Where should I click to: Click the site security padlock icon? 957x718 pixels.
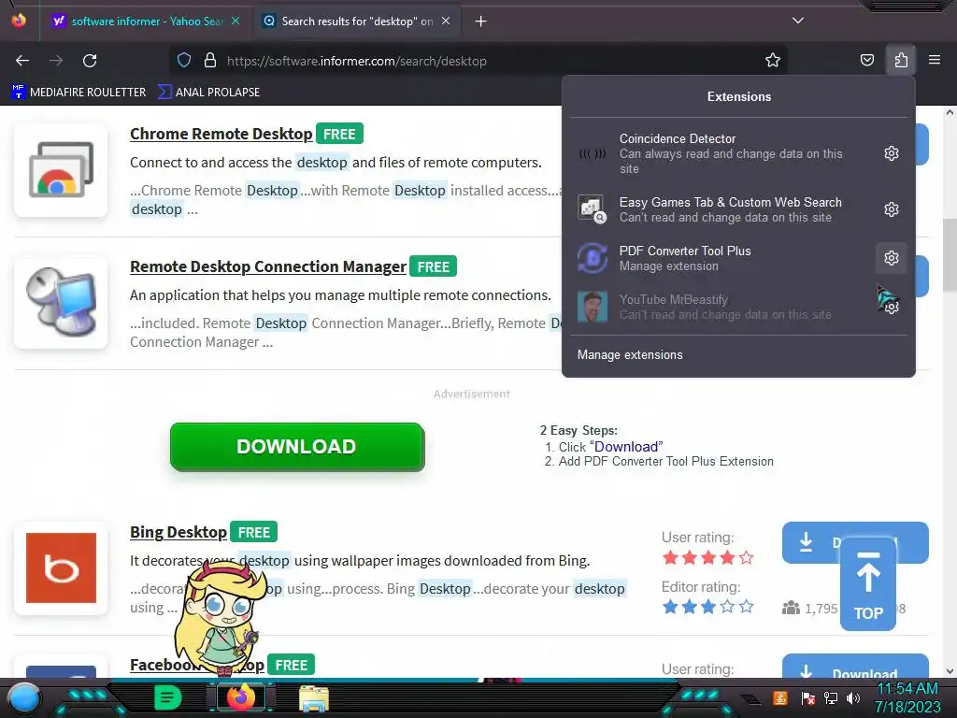210,61
